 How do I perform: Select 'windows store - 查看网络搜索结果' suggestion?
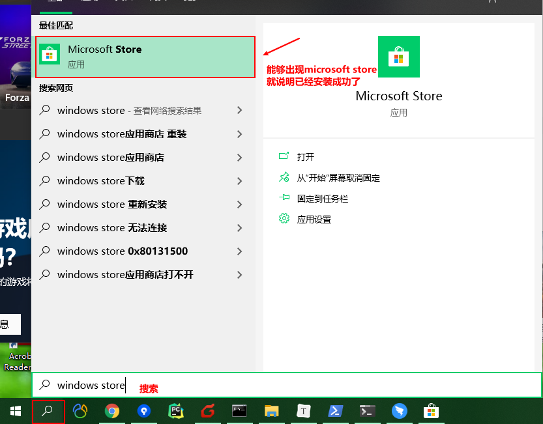click(x=143, y=111)
